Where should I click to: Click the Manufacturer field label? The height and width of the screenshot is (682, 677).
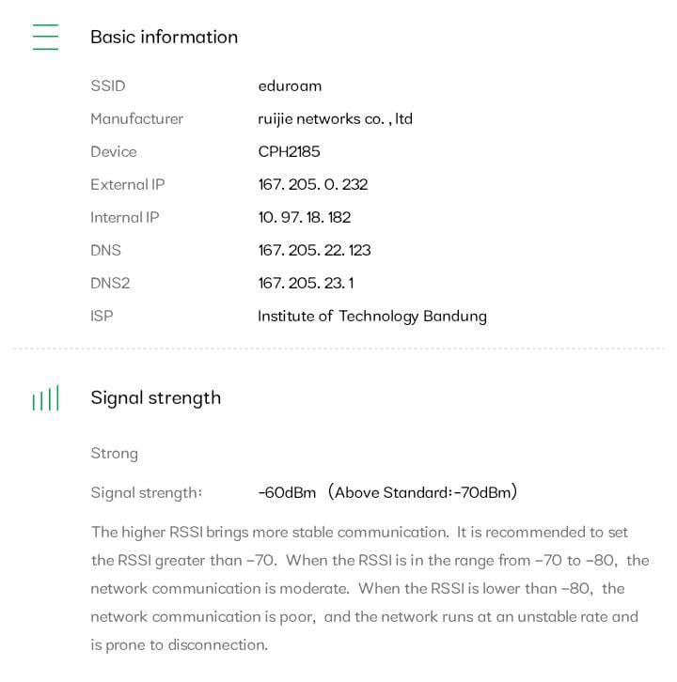[x=136, y=118]
